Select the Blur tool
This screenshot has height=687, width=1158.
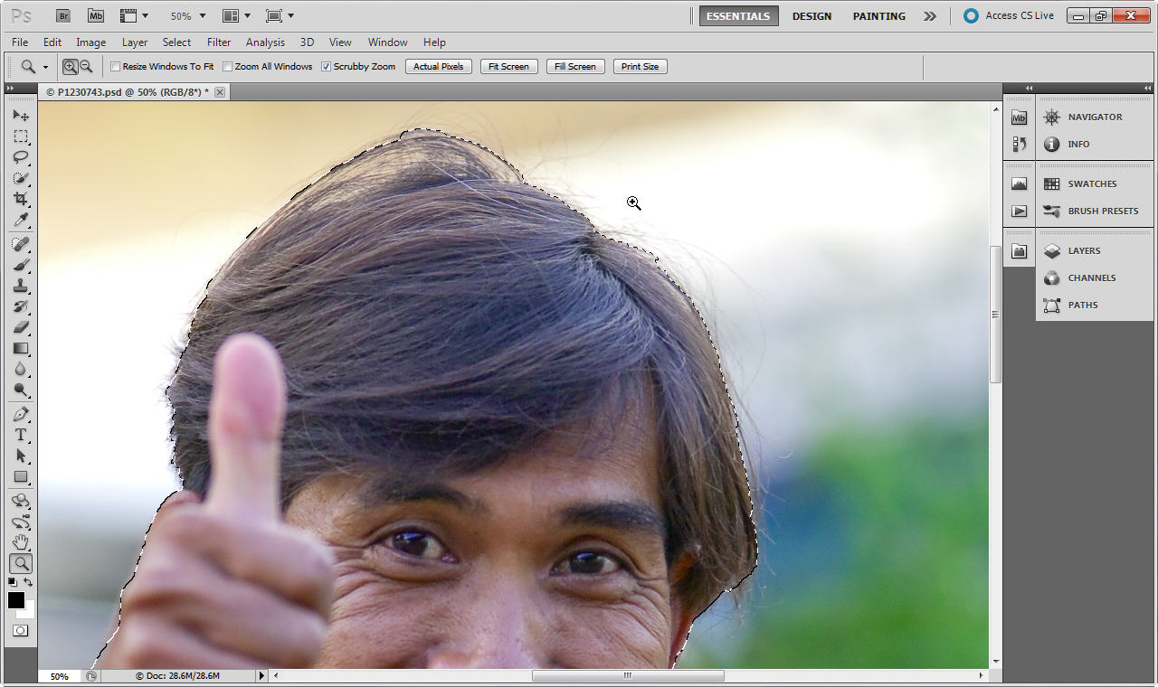pyautogui.click(x=21, y=369)
